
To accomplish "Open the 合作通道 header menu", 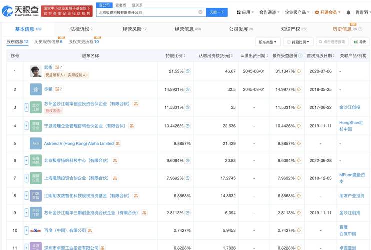I will 269,12.
